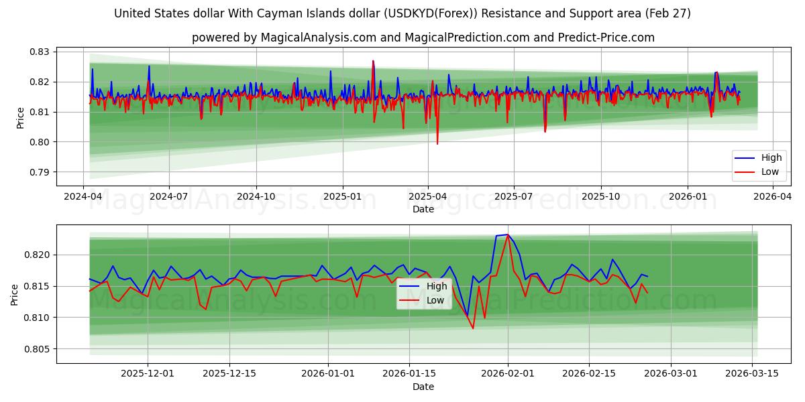Click the 2025-01 x-axis tick label

pyautogui.click(x=343, y=197)
